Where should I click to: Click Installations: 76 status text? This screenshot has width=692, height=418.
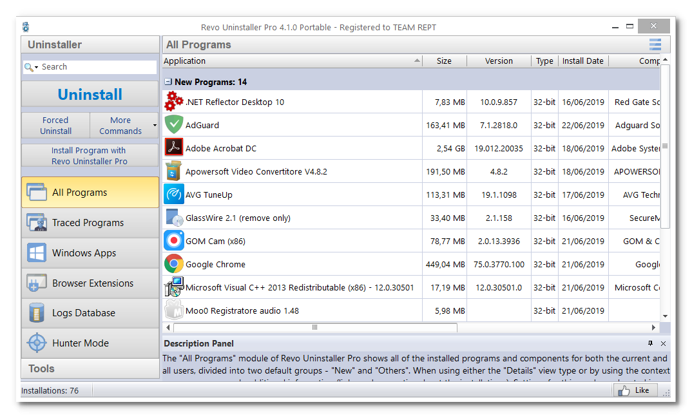pos(50,391)
